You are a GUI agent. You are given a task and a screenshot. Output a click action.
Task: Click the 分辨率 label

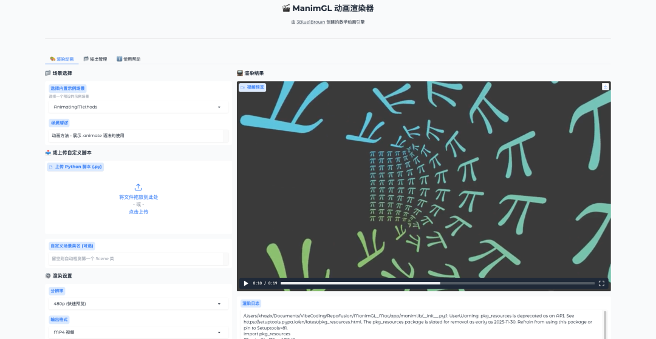tap(57, 291)
